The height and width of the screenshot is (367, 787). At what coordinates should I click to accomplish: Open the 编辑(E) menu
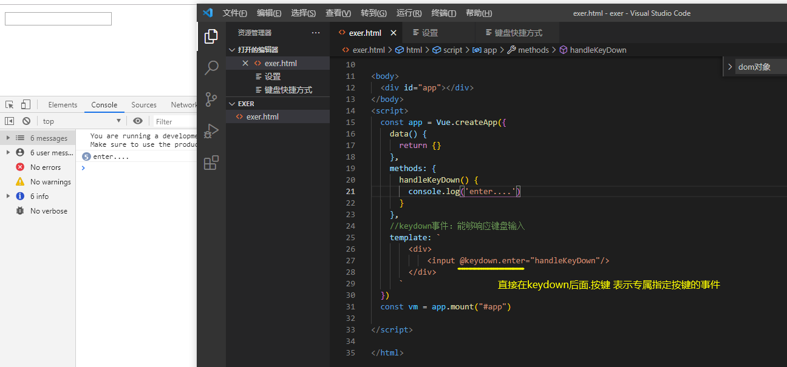pyautogui.click(x=269, y=13)
